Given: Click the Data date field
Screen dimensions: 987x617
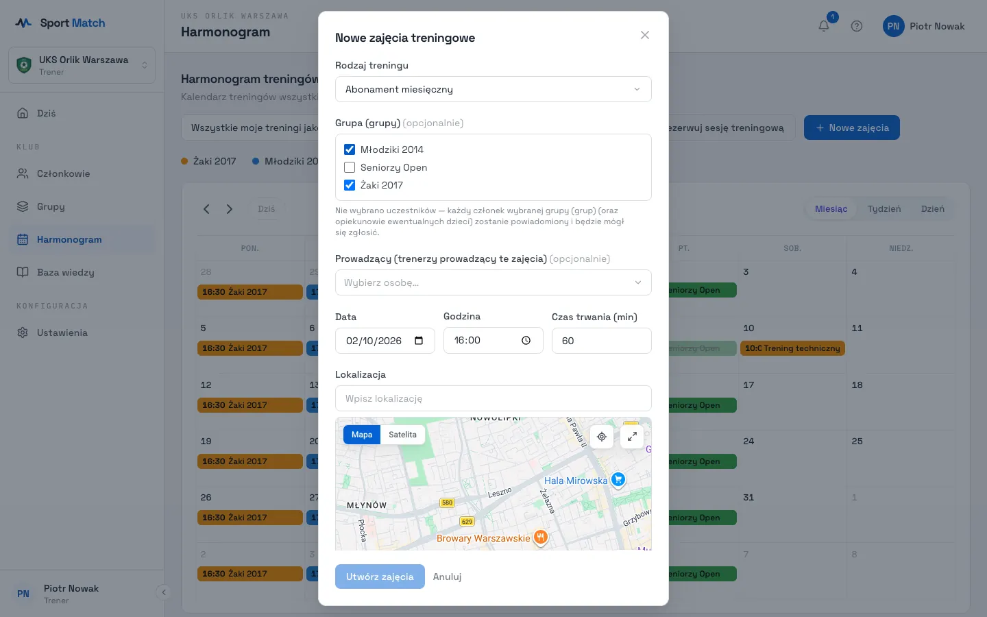Looking at the screenshot, I should tap(385, 341).
